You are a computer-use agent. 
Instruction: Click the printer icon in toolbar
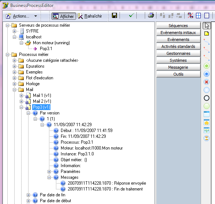[151, 15]
